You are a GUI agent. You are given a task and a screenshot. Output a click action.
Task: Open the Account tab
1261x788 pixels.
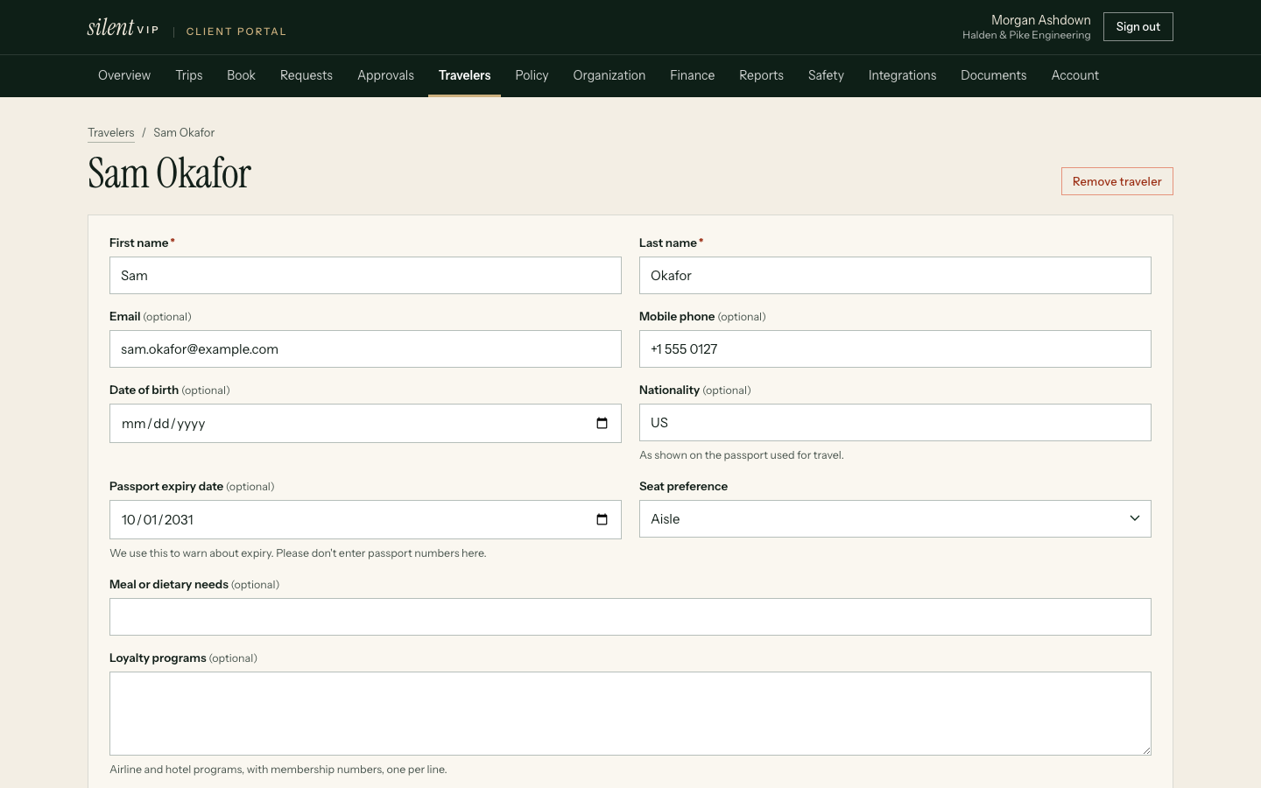pos(1074,75)
